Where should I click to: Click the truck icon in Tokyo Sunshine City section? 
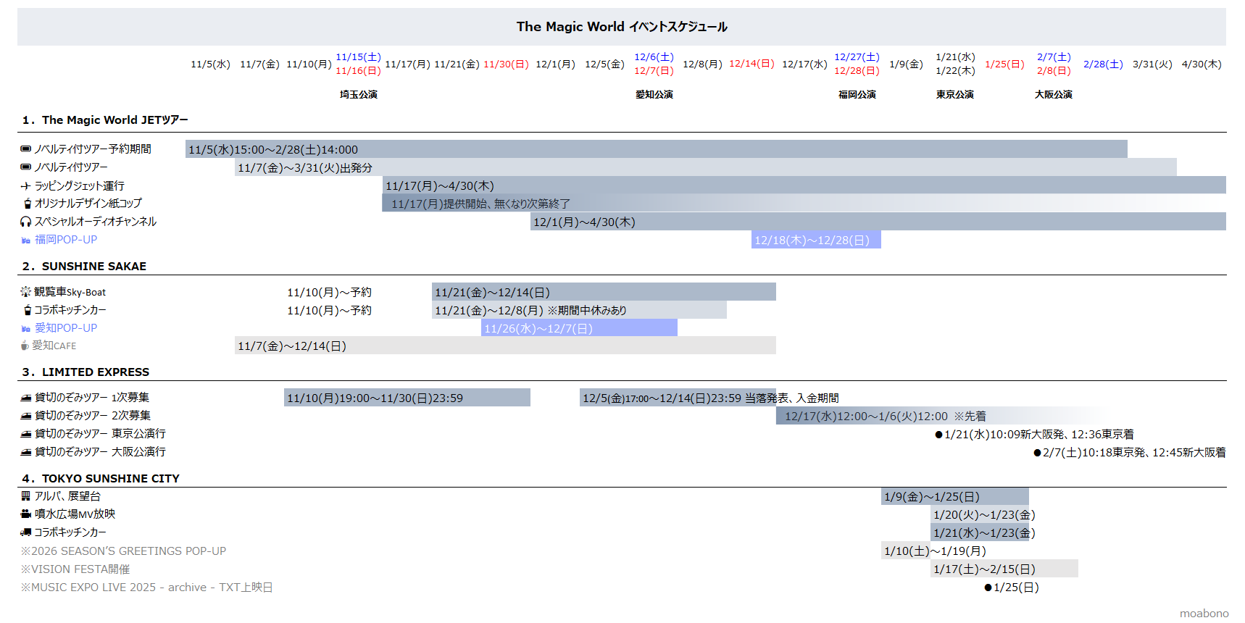[26, 532]
